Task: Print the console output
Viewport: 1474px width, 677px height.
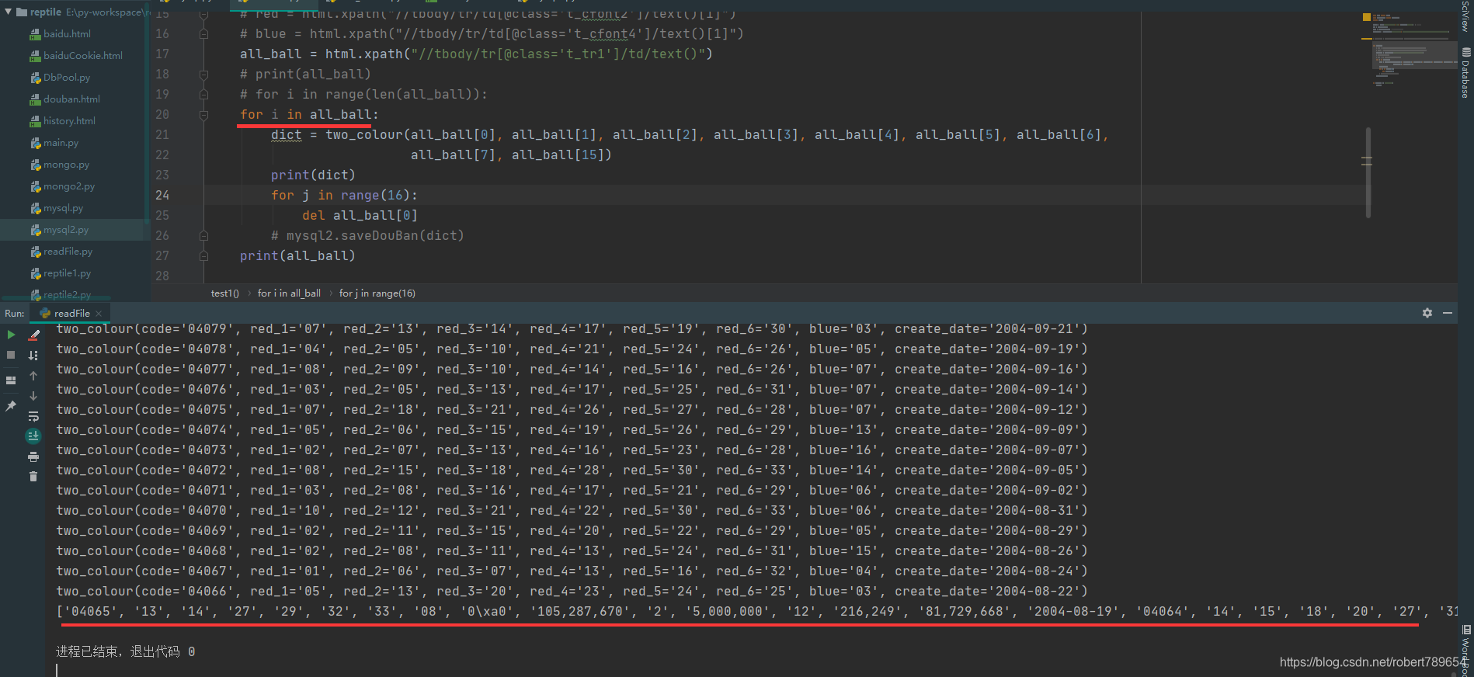Action: pyautogui.click(x=33, y=457)
